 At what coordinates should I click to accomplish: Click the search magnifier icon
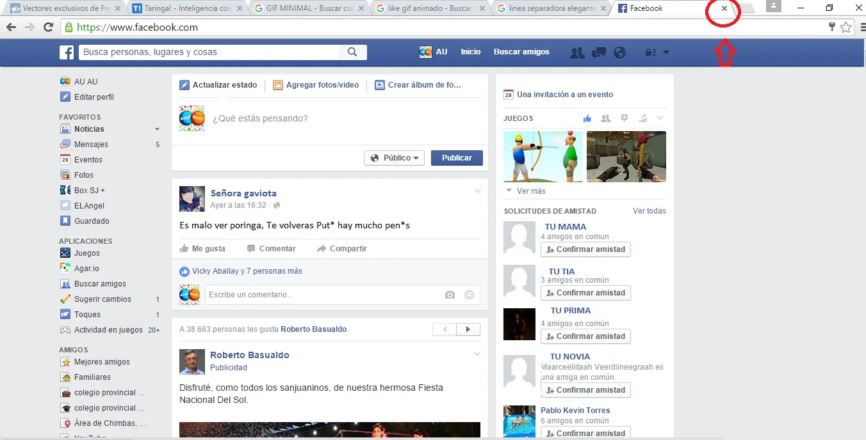coord(352,52)
